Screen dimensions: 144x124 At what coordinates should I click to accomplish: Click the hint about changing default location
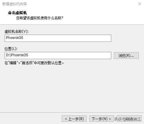tap(34, 63)
